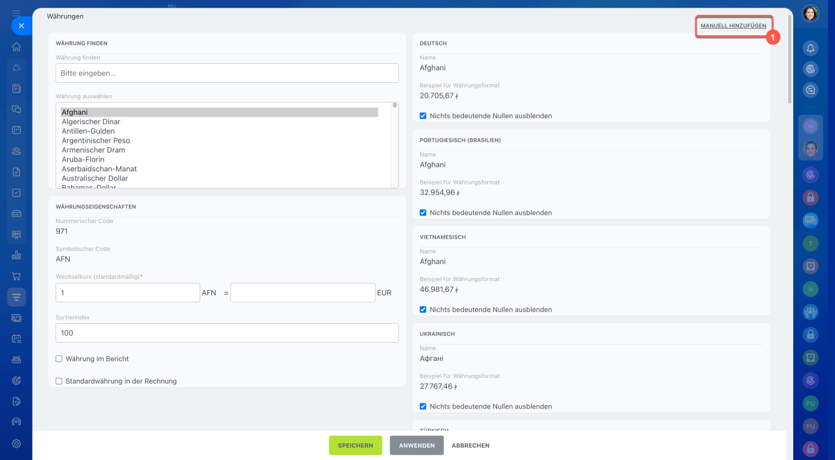Click the notifications bell icon
The height and width of the screenshot is (460, 835).
[810, 48]
